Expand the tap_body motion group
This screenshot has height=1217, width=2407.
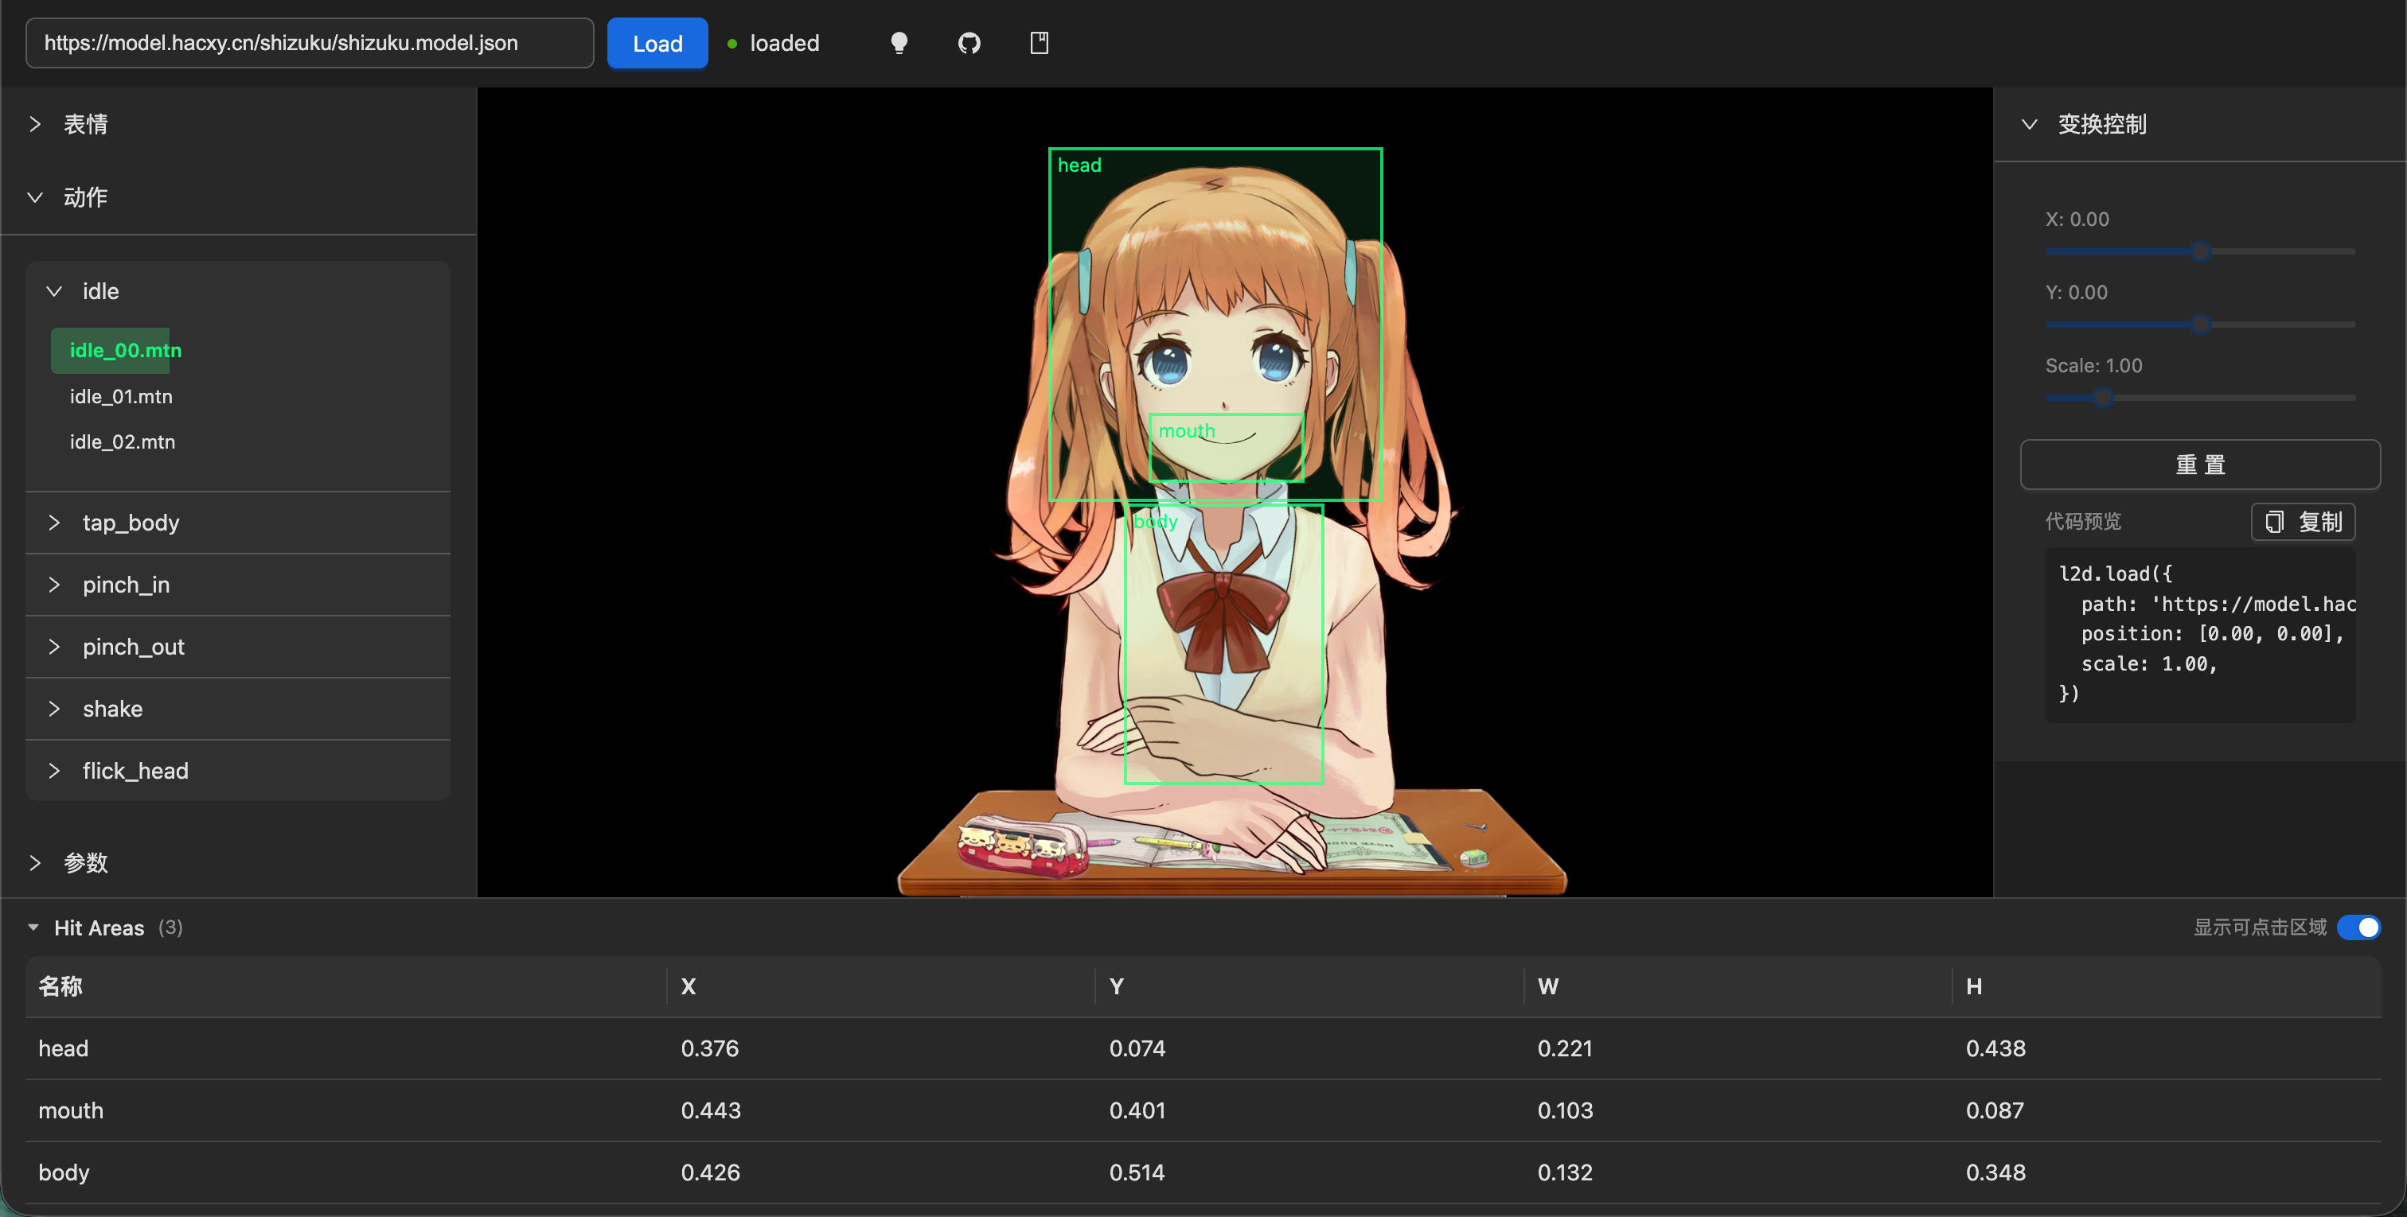(131, 523)
